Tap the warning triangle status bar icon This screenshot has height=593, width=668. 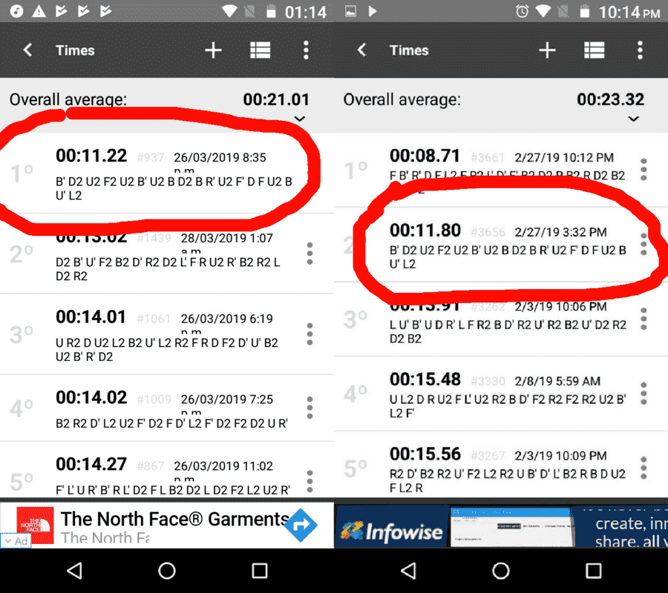point(39,11)
